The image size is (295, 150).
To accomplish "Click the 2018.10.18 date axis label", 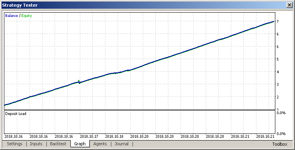I will [x=114, y=137].
